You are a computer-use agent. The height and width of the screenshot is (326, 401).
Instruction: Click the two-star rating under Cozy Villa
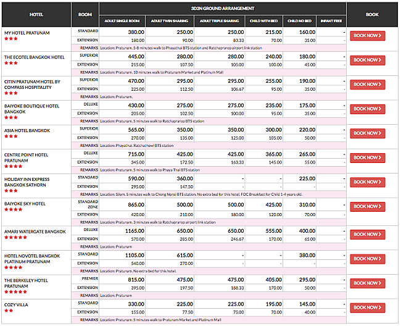(x=9, y=311)
